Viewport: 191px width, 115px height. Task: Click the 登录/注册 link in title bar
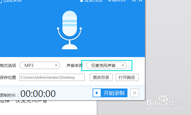click(x=91, y=1)
